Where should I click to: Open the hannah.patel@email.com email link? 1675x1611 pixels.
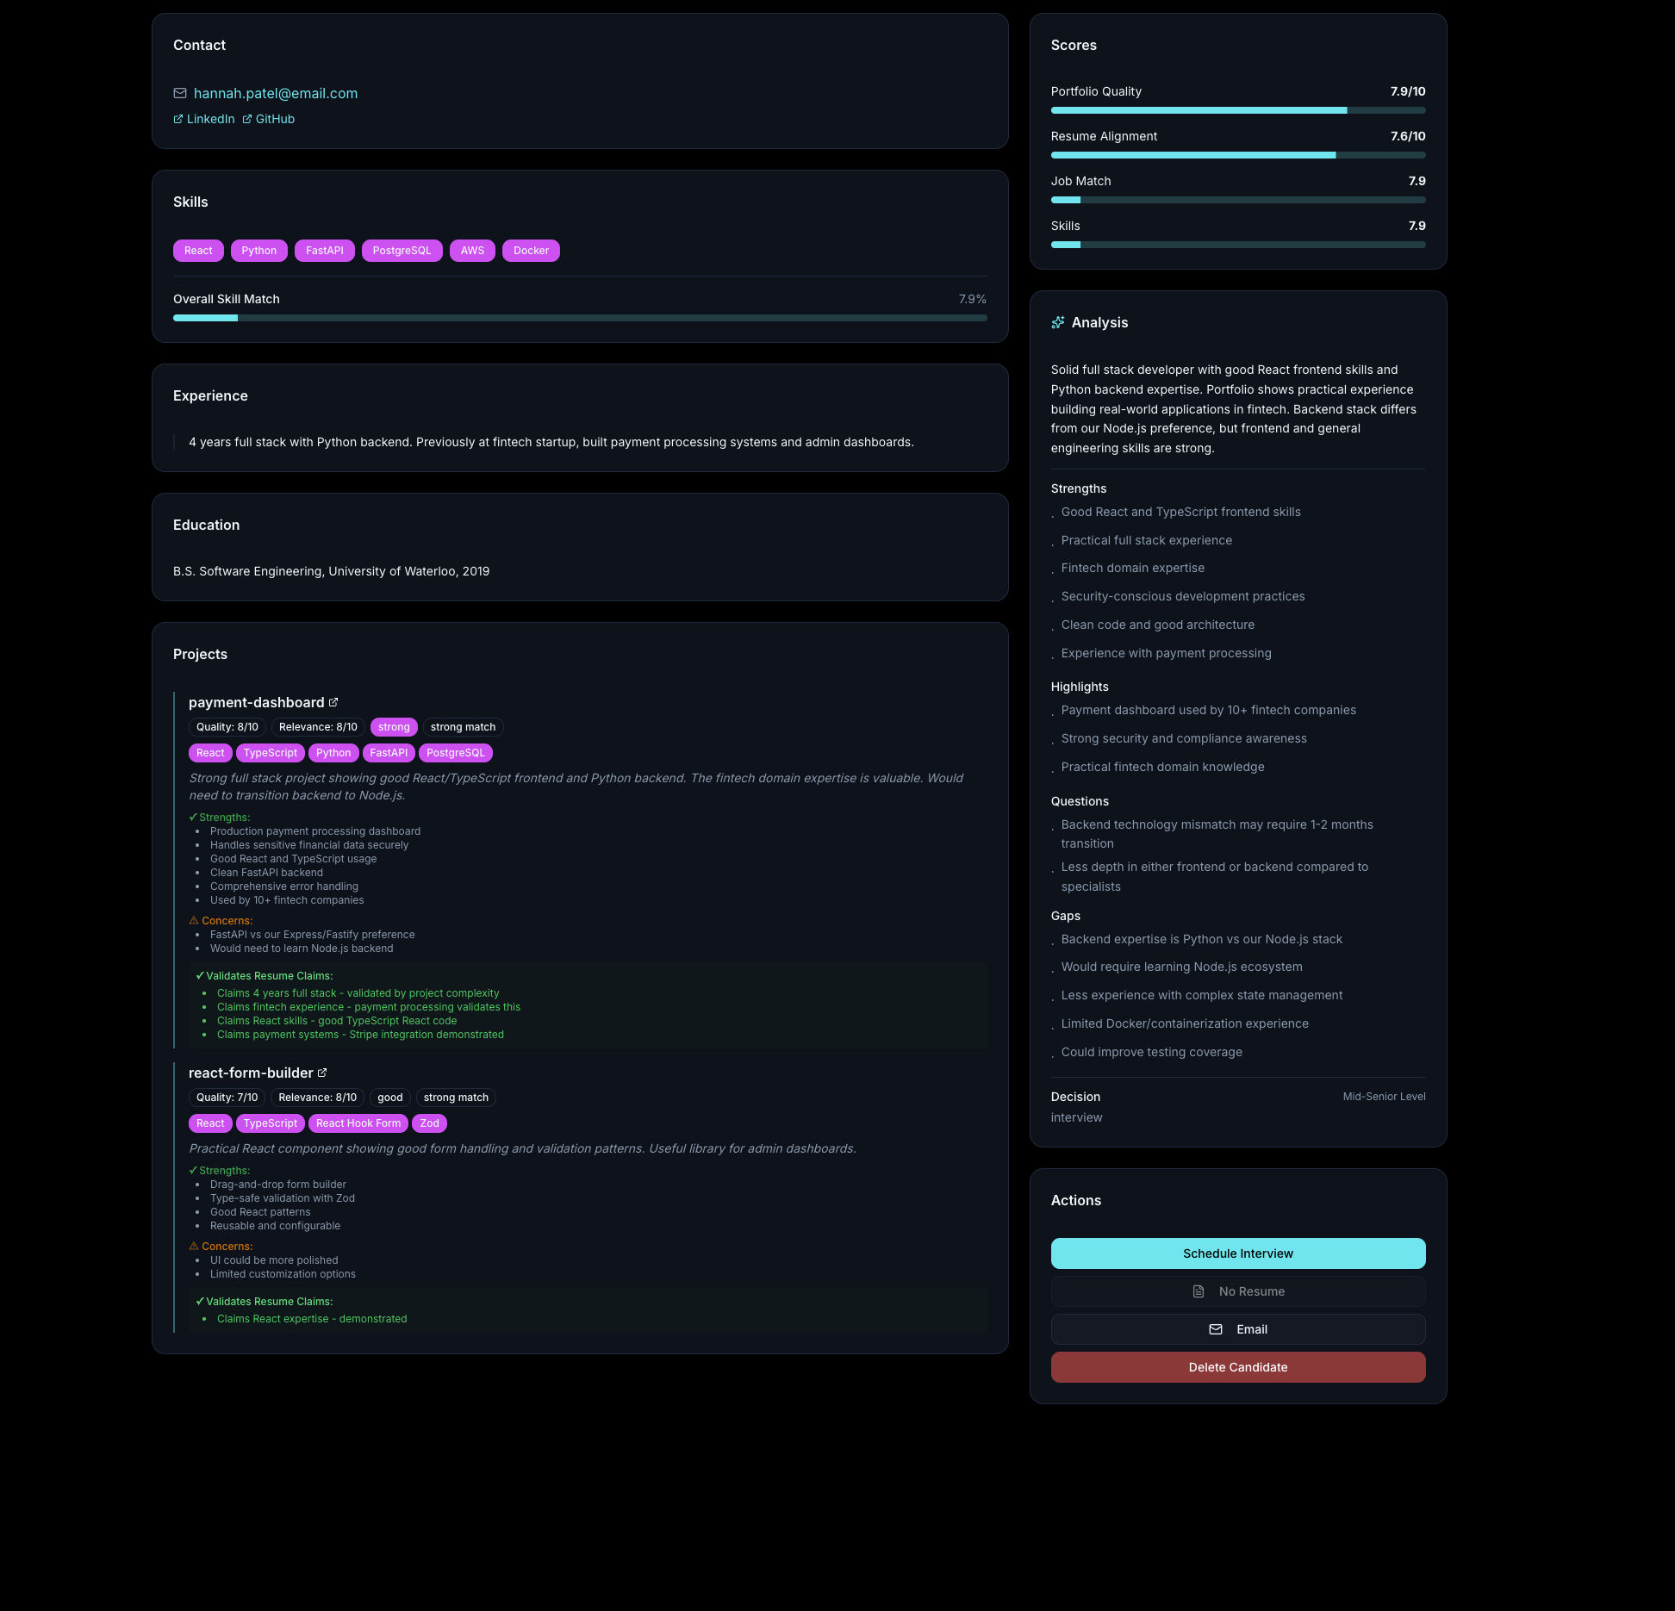coord(276,93)
